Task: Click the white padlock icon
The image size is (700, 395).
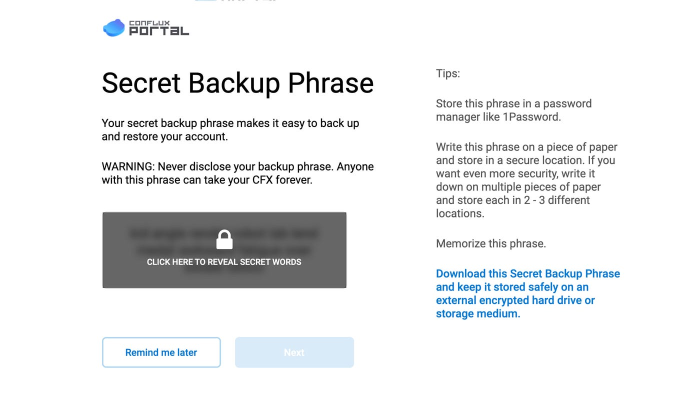Action: [224, 239]
